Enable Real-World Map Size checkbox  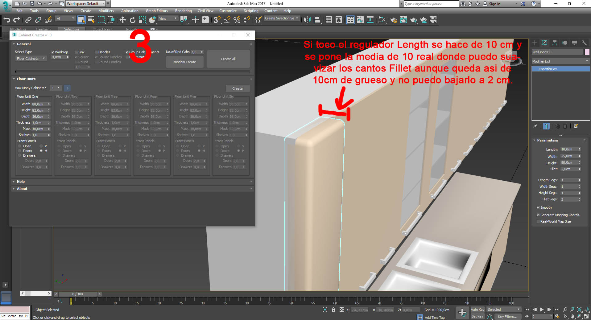pos(538,221)
